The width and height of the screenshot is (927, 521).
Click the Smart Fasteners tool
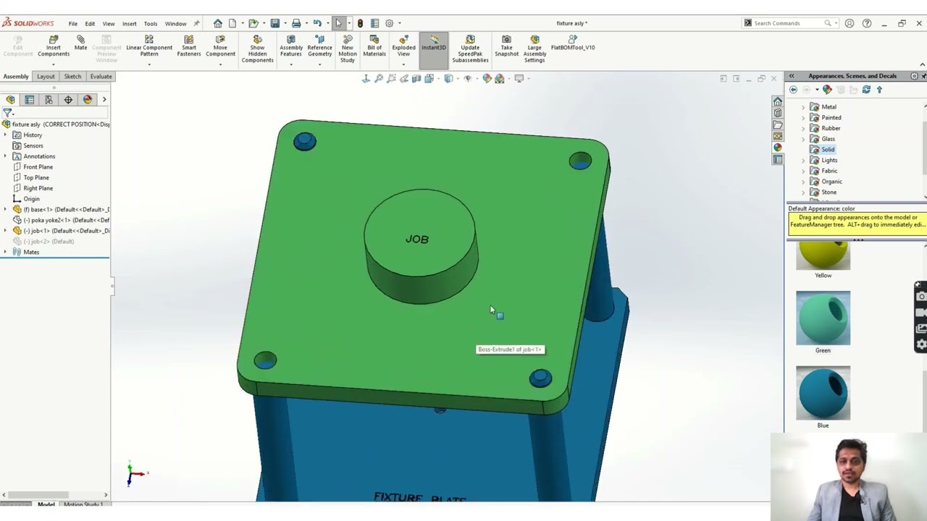tap(189, 46)
